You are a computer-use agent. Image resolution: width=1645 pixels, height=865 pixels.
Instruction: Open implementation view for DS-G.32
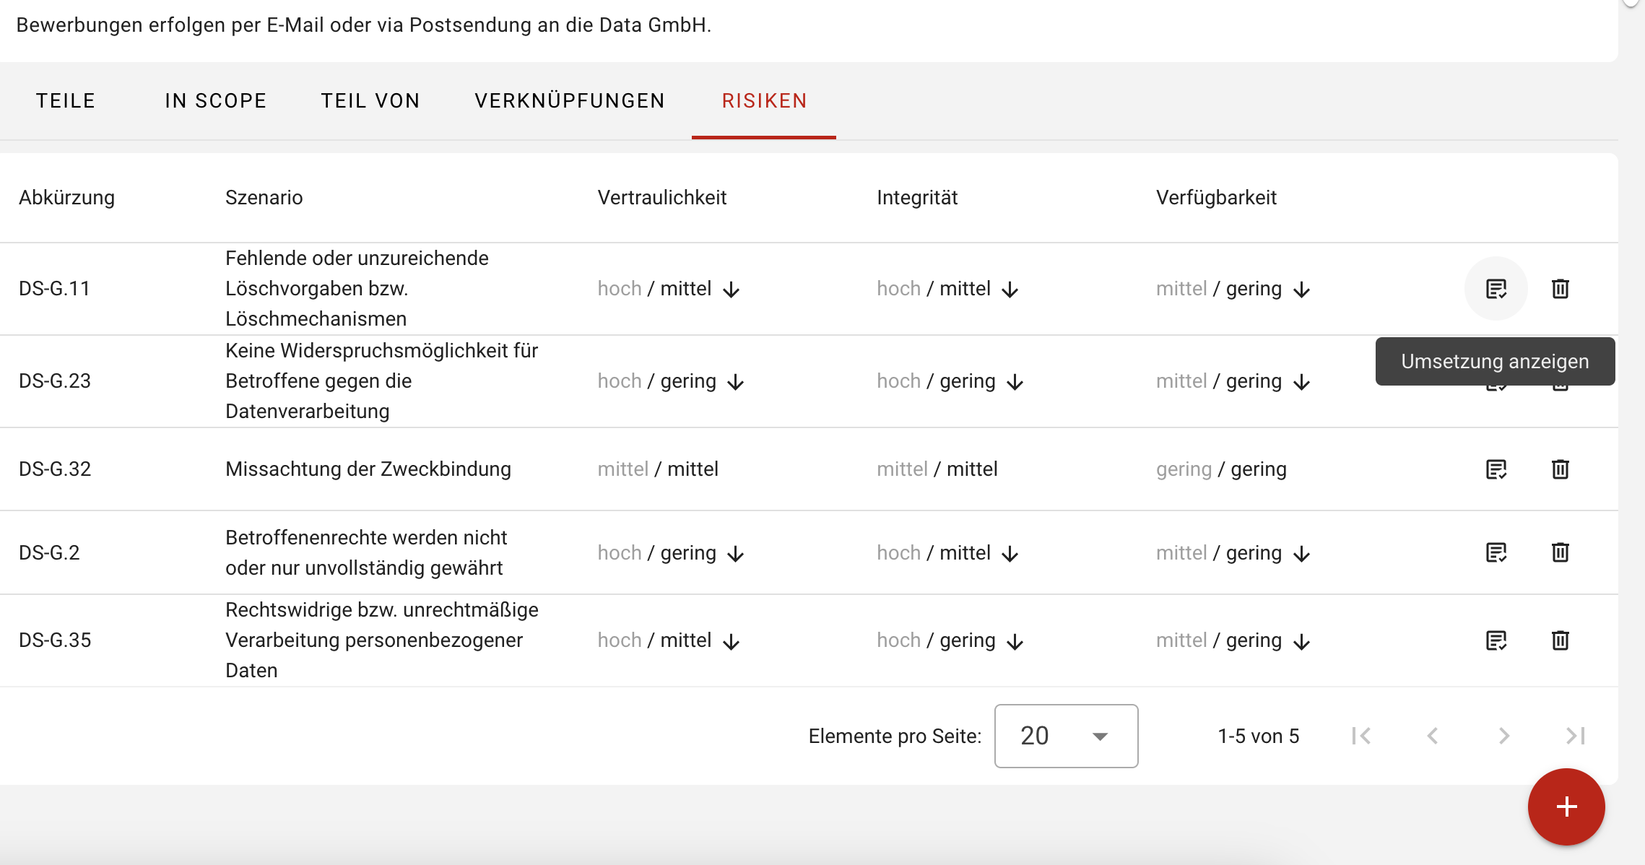tap(1495, 469)
